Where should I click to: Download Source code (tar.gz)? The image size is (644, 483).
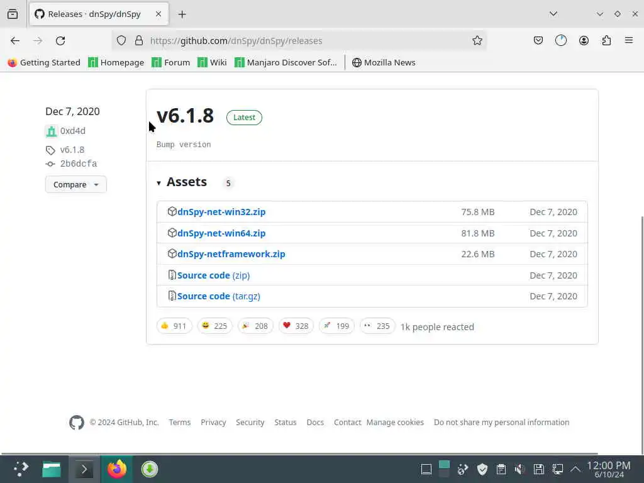(x=218, y=296)
